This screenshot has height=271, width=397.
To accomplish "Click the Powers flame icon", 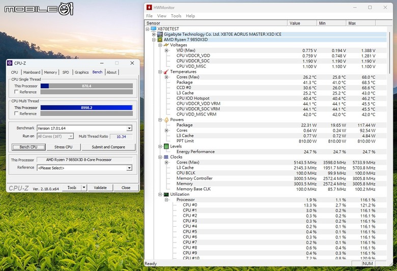I will (x=166, y=119).
